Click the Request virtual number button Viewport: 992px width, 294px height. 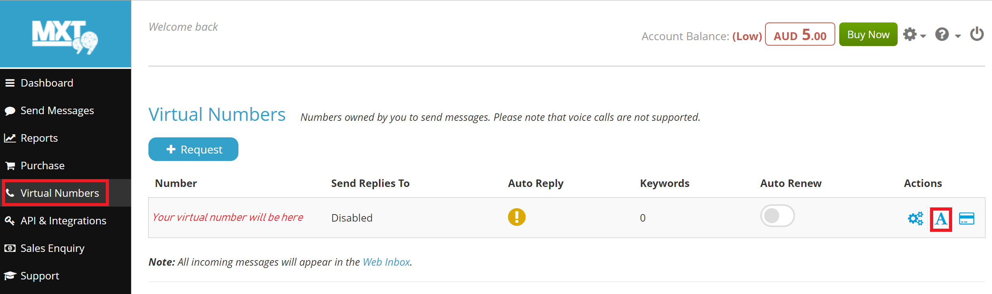tap(193, 149)
